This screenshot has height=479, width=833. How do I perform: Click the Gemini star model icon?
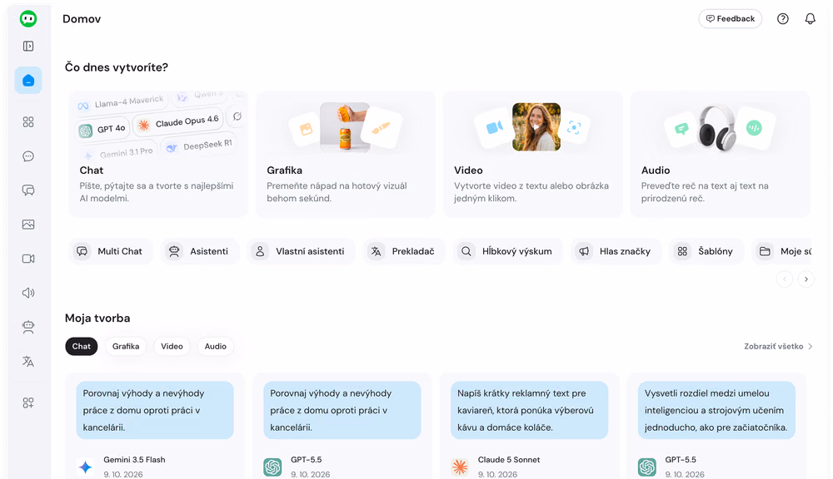point(86,467)
